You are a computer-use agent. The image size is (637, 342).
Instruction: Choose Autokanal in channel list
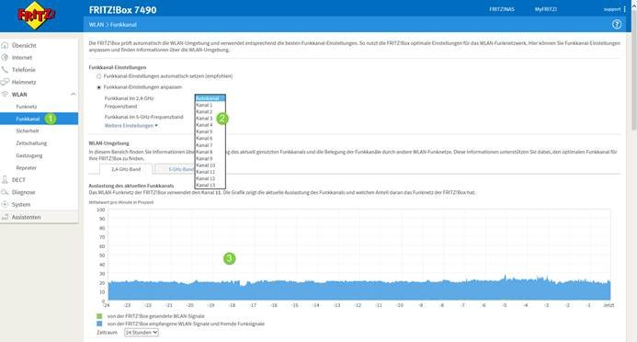tap(210, 98)
